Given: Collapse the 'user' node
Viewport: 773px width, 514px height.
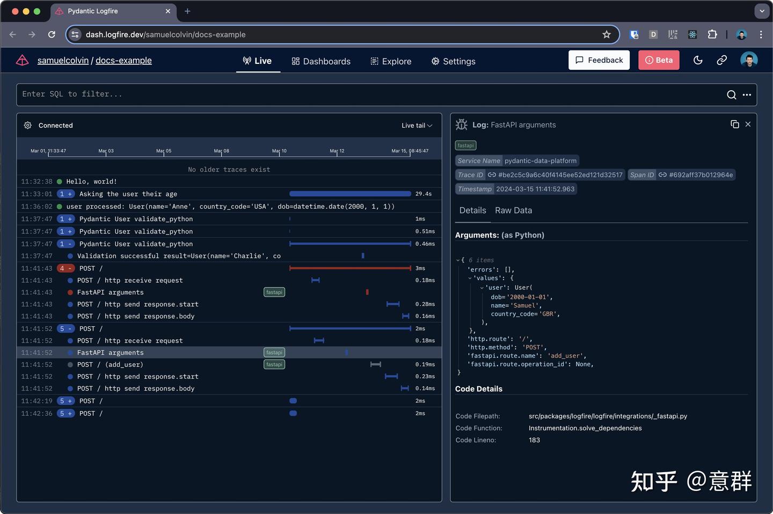Looking at the screenshot, I should [482, 288].
